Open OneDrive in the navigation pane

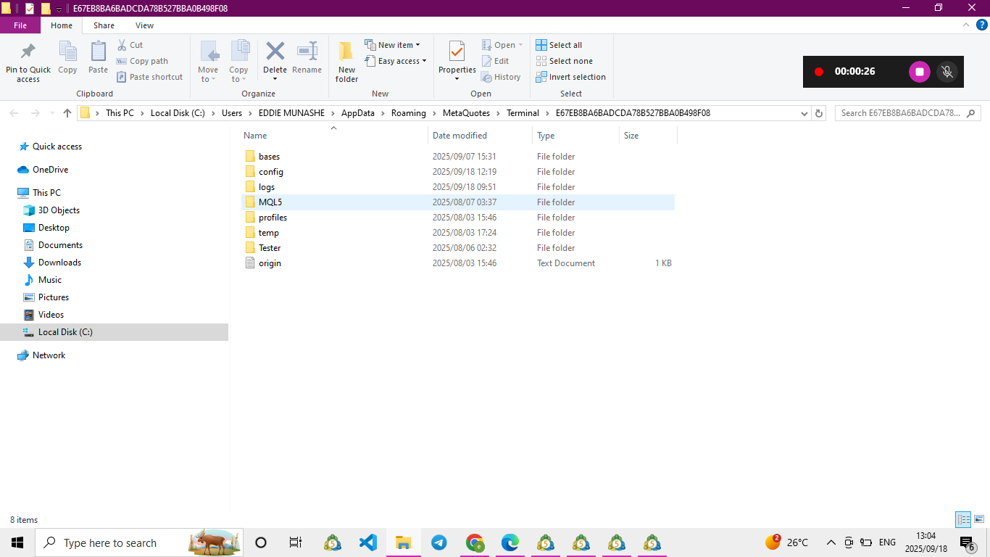pos(50,170)
